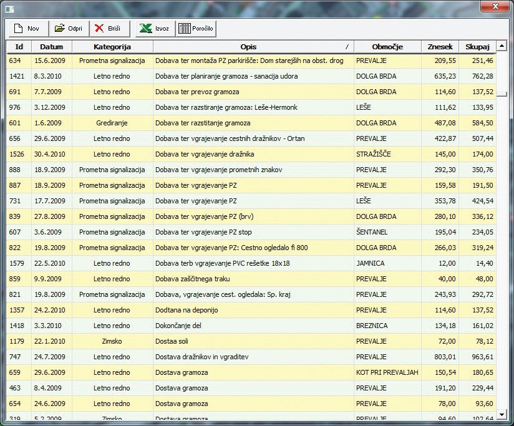Click the scrollbar up arrow

[x=502, y=46]
